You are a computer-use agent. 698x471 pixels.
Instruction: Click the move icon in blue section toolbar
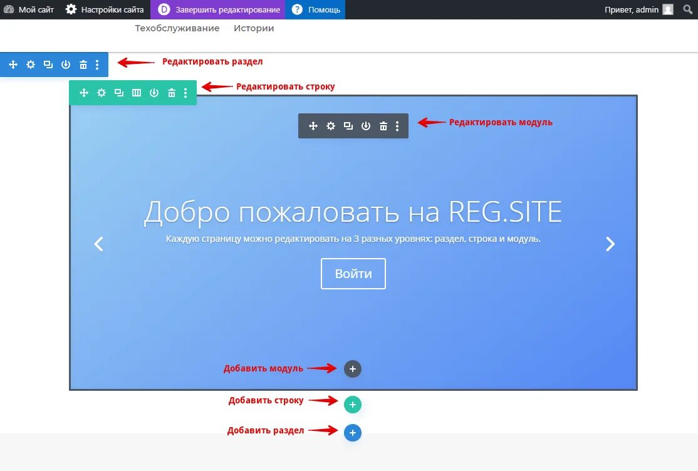(13, 65)
